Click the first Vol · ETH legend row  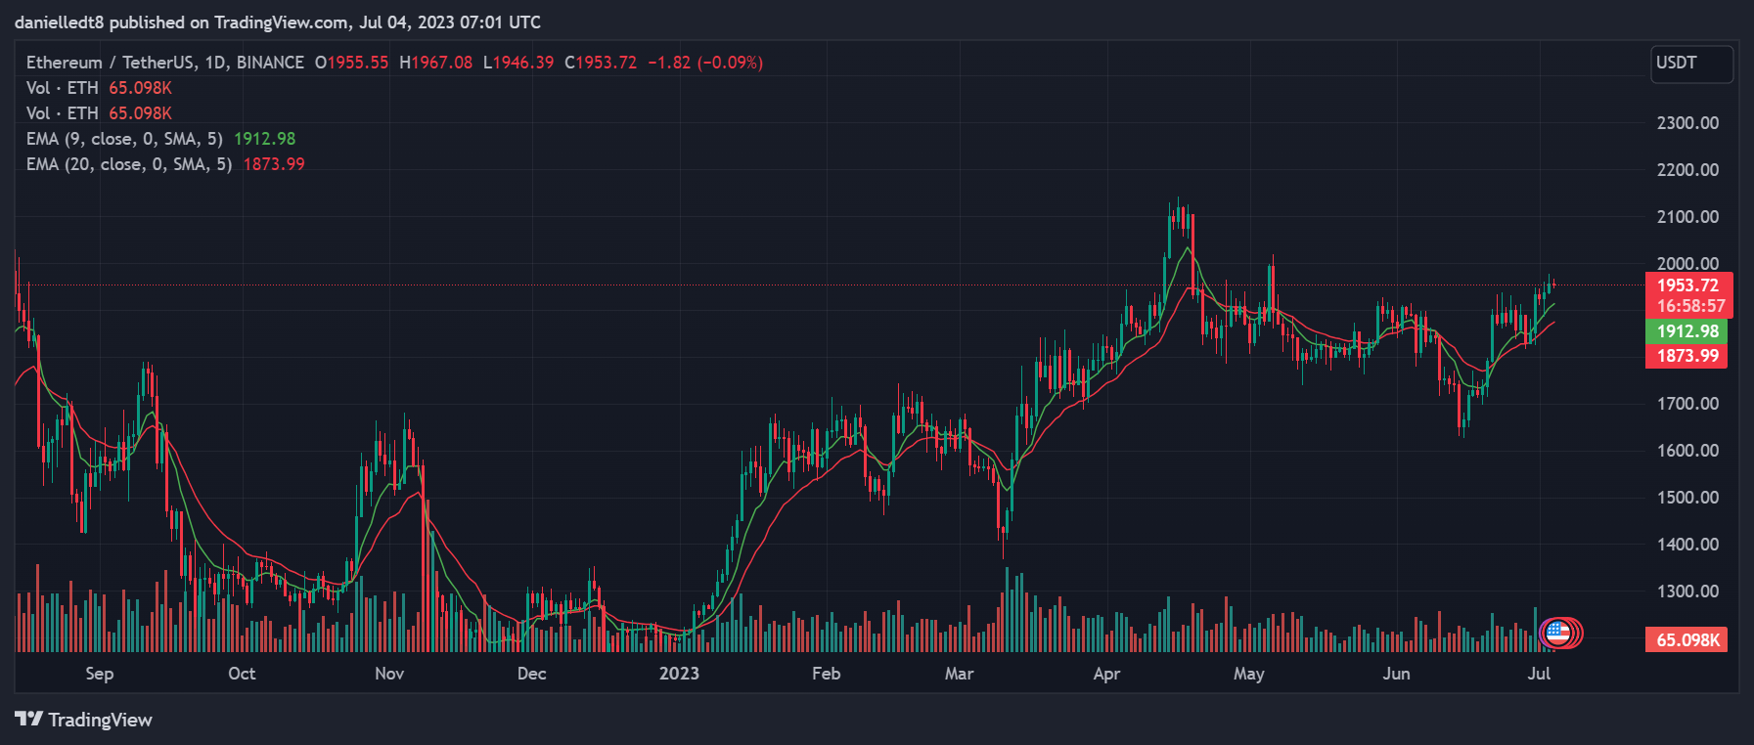click(x=63, y=88)
